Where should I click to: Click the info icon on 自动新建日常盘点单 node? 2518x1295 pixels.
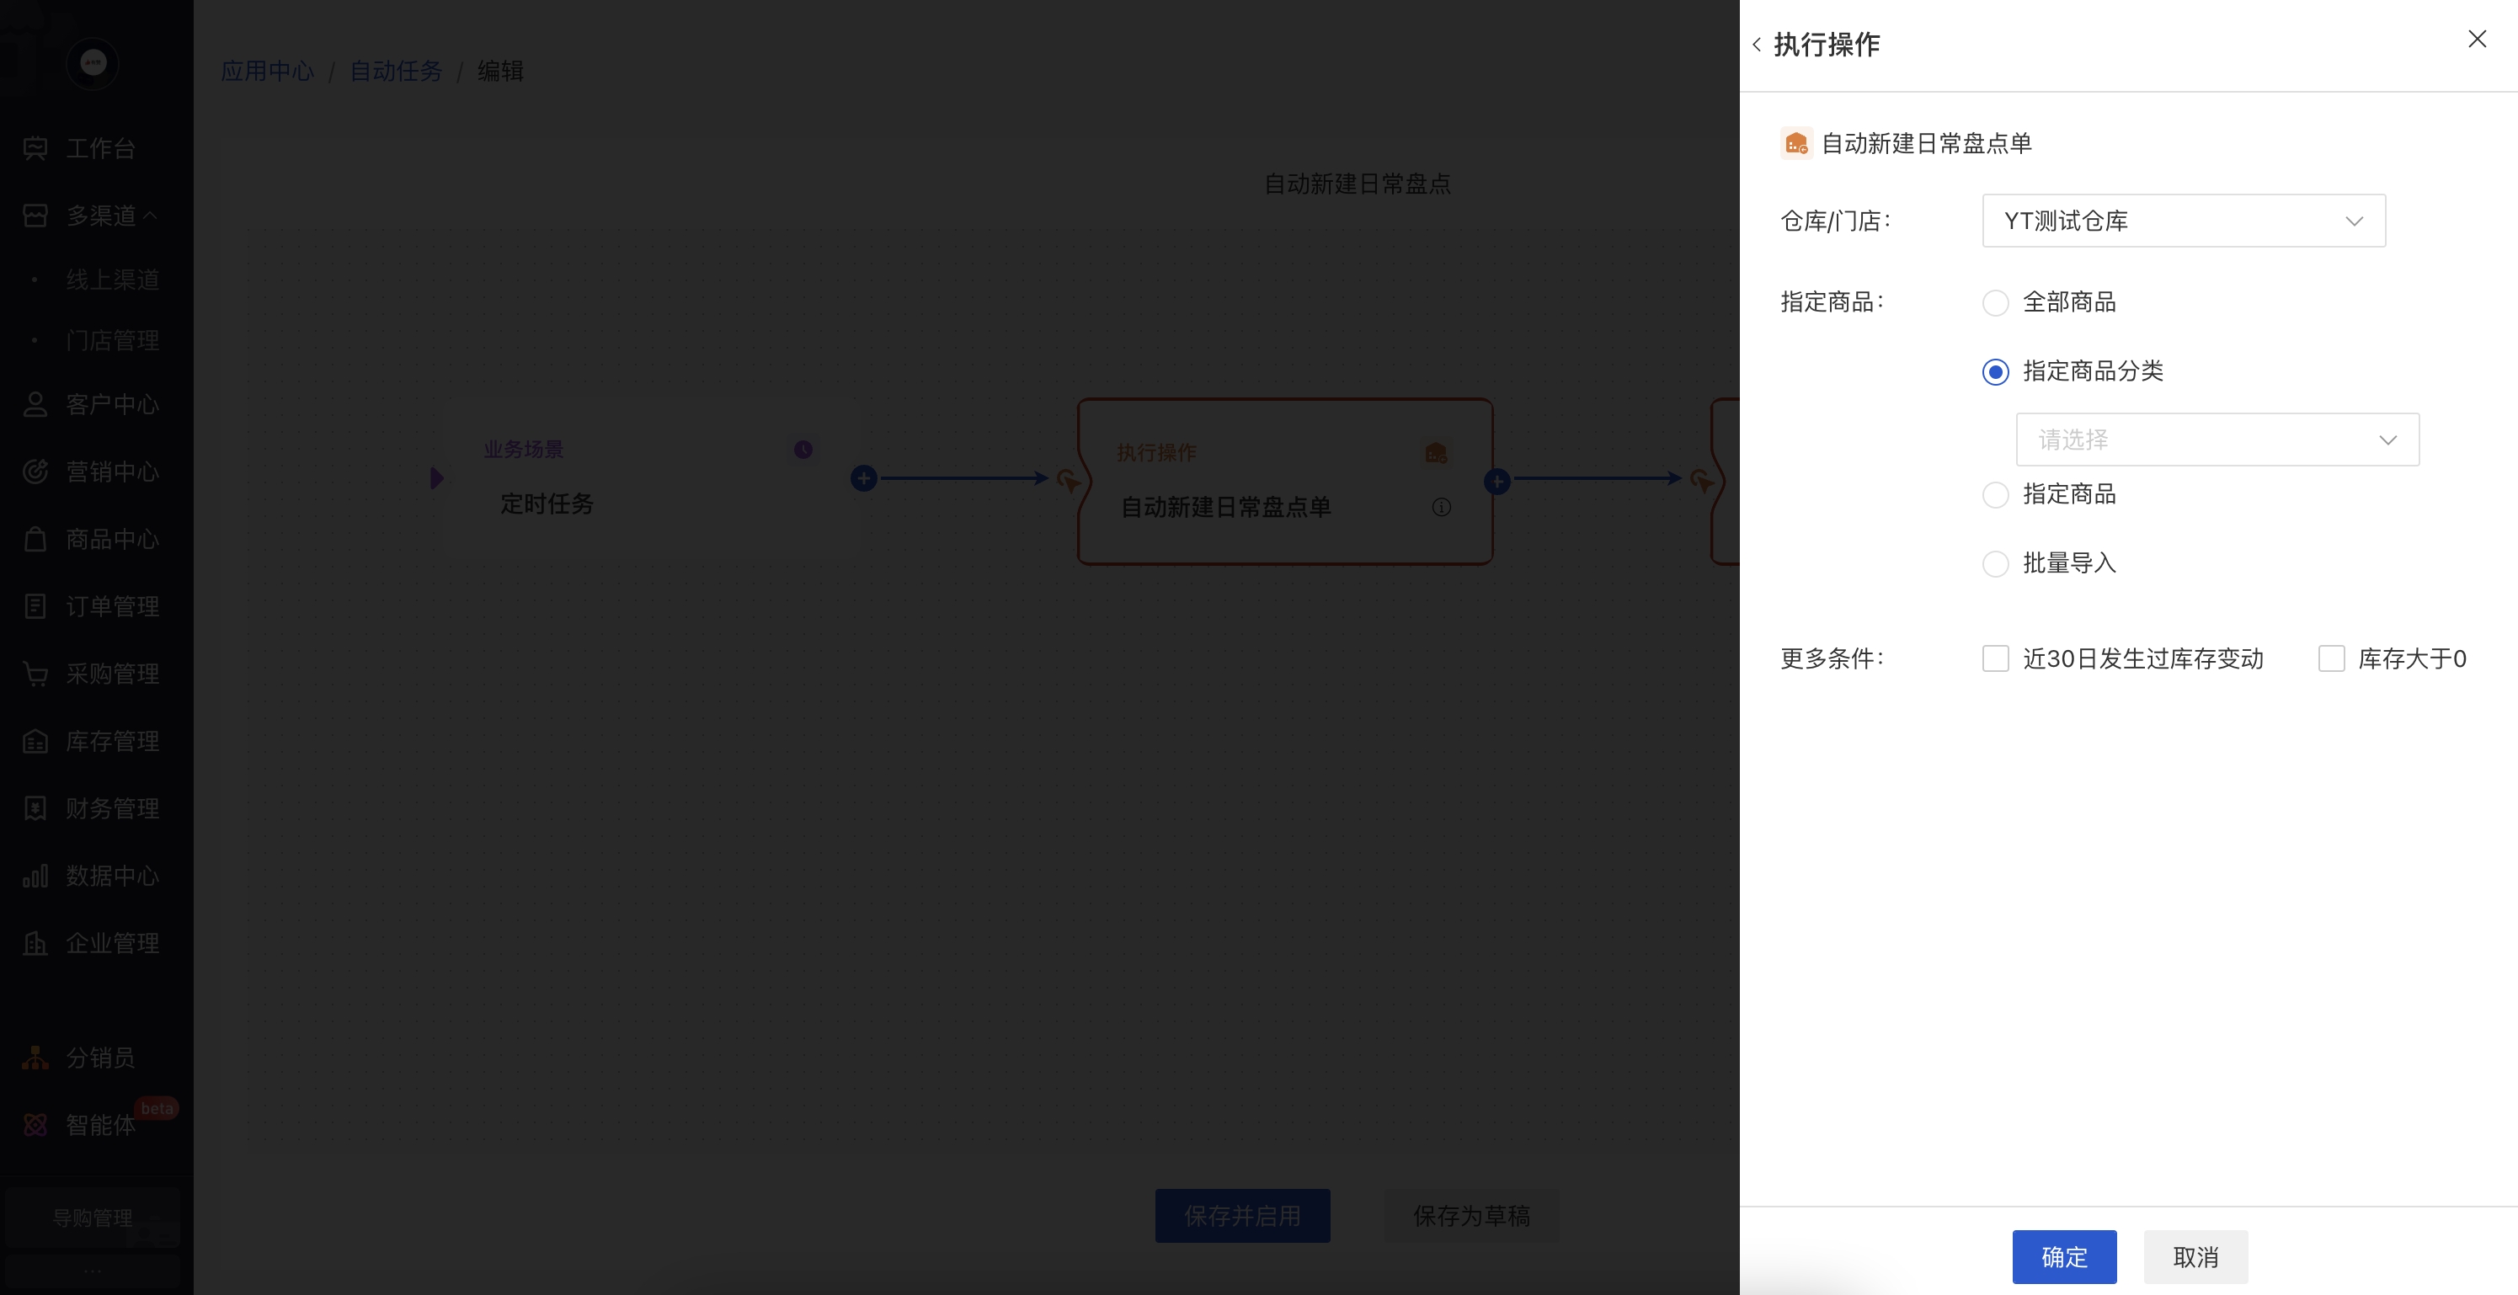(1441, 507)
